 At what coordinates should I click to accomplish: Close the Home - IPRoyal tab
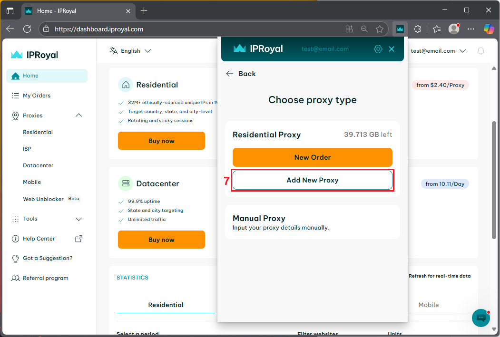pos(128,11)
